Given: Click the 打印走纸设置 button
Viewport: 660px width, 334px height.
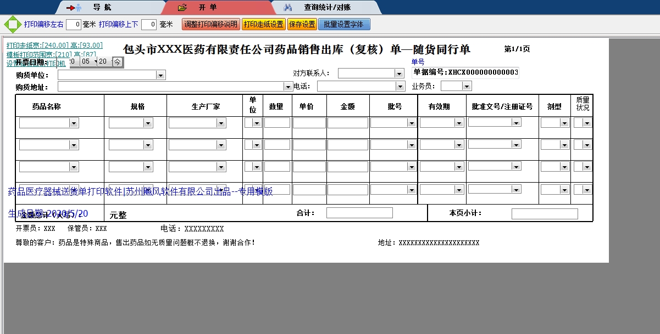Looking at the screenshot, I should tap(263, 25).
